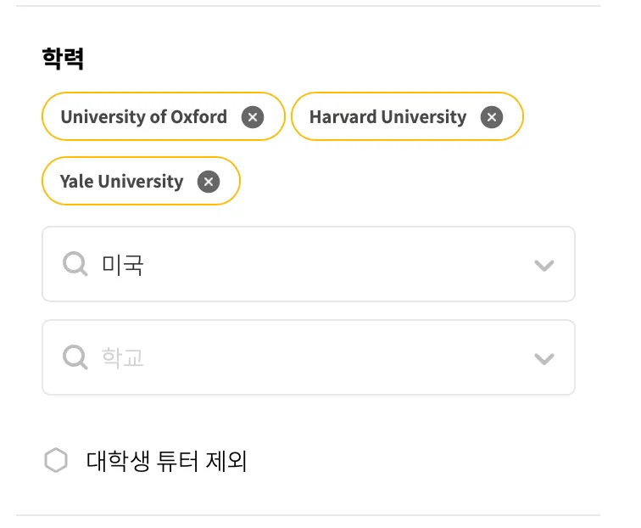Screen dimensions: 641x528
Task: Expand the 미국 country dropdown arrow
Action: [x=544, y=266]
